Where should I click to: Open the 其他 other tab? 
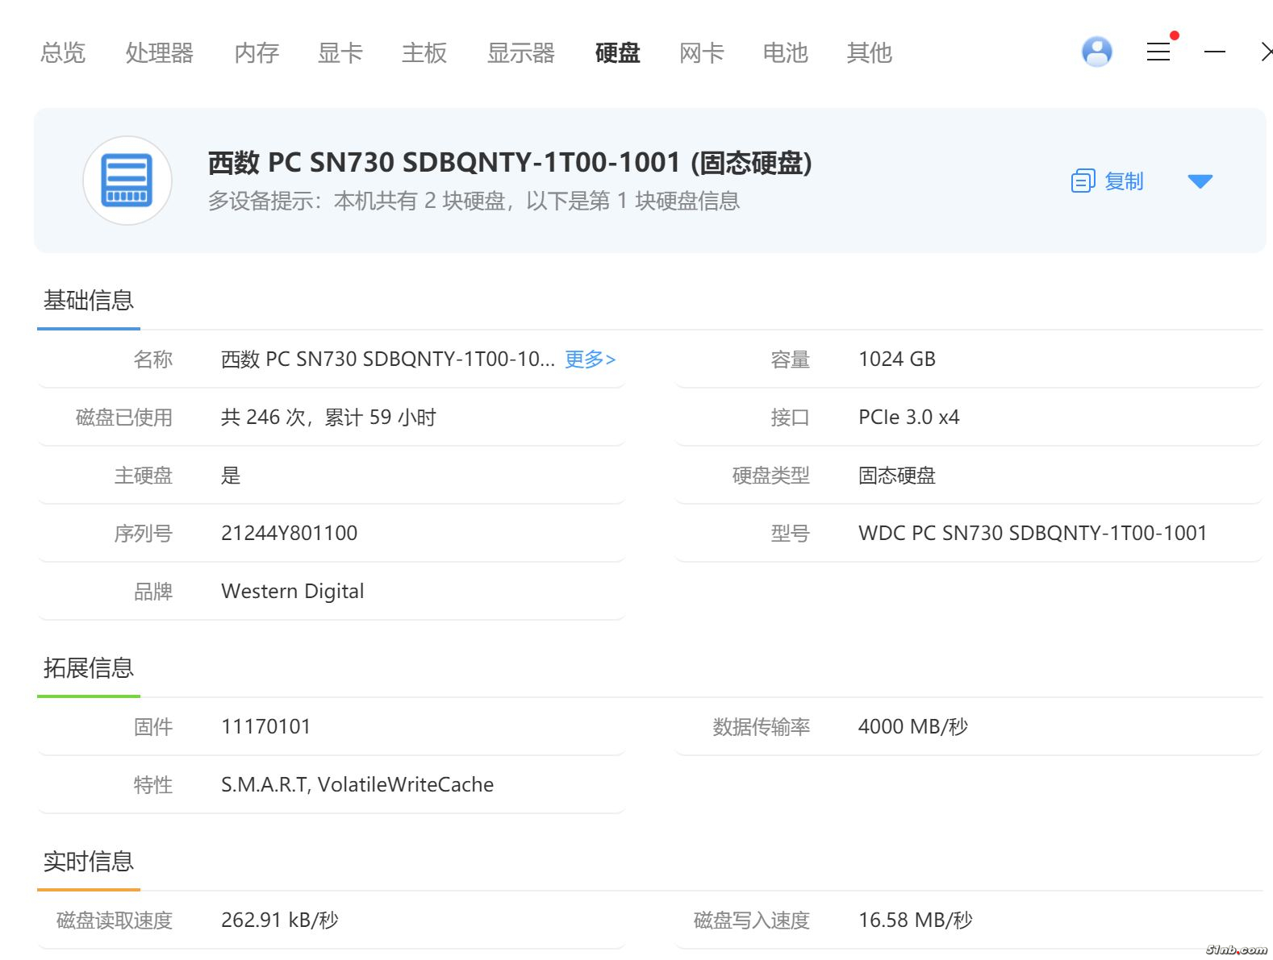click(869, 53)
